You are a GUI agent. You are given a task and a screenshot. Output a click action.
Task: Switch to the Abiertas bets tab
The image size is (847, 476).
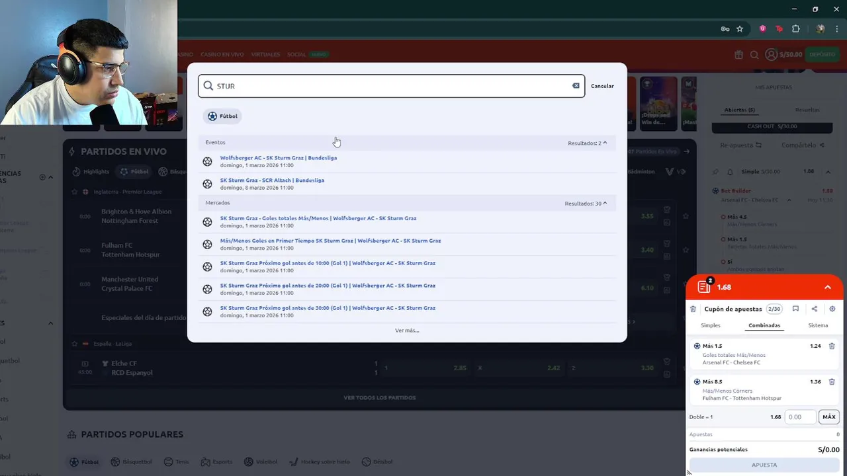pyautogui.click(x=739, y=110)
